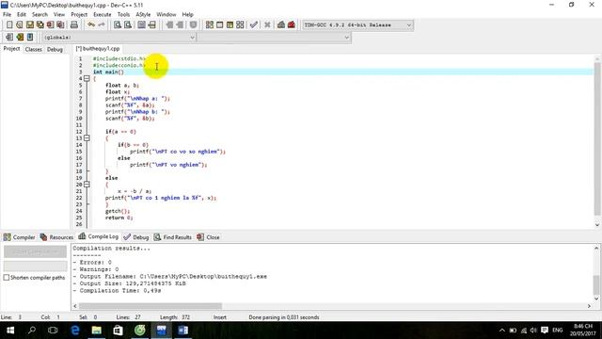Image resolution: width=602 pixels, height=339 pixels.
Task: Click the 'Errors: 0' line in compile log
Action: [x=92, y=262]
